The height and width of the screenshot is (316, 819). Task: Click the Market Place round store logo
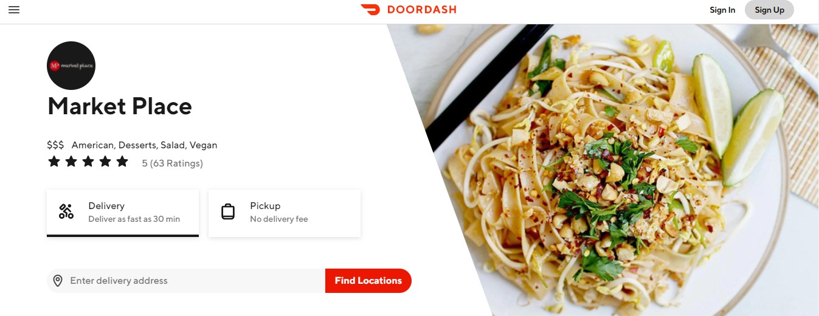[71, 66]
